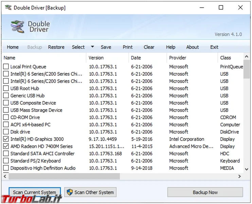
Task: Select the CD-ROM Drive row name
Action: pyautogui.click(x=25, y=117)
